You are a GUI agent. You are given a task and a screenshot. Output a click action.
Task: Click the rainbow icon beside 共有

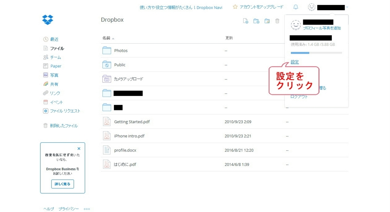[46, 84]
